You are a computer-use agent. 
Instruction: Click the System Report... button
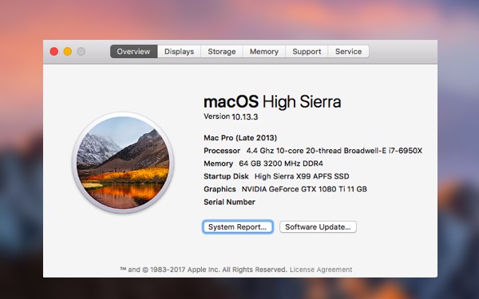point(238,227)
